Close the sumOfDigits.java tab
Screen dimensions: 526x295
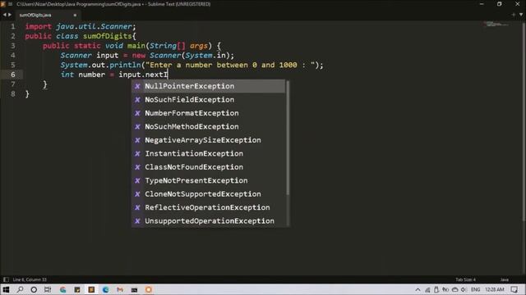click(x=75, y=15)
